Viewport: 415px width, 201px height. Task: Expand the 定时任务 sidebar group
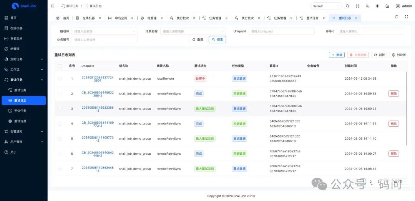tap(24, 59)
